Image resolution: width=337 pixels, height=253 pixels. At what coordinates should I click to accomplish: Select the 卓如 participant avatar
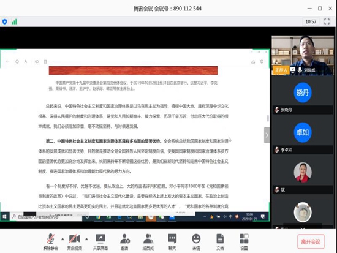point(303,132)
